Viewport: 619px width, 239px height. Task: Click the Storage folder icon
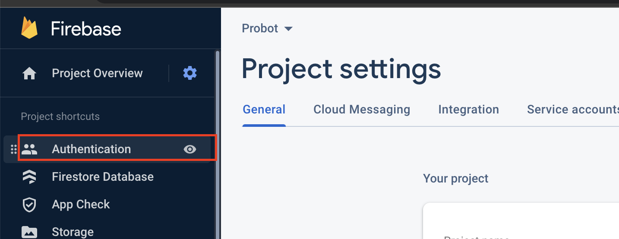click(29, 232)
